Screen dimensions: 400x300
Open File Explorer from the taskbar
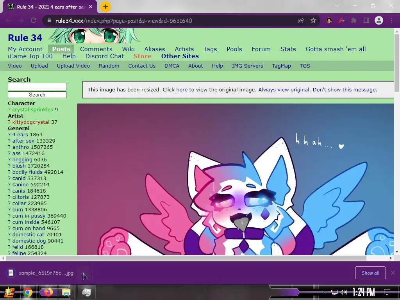coord(66,292)
